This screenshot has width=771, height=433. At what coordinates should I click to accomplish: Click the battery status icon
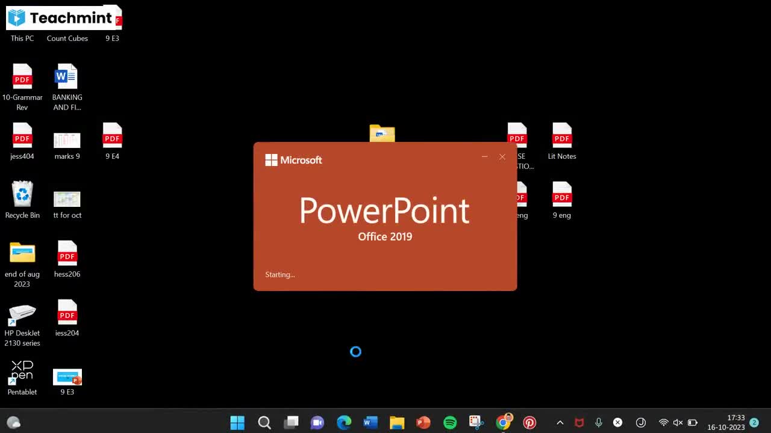click(693, 423)
